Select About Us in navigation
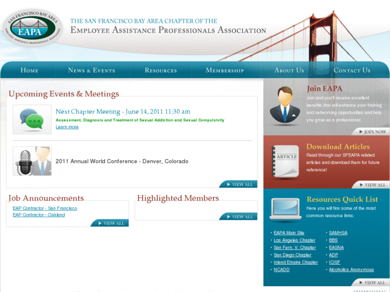 (289, 70)
